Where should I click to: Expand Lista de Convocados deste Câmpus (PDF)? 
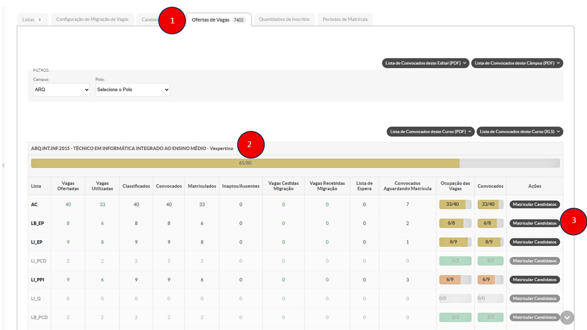coord(517,63)
